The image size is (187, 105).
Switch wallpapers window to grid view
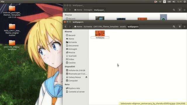pyautogui.click(x=184, y=27)
